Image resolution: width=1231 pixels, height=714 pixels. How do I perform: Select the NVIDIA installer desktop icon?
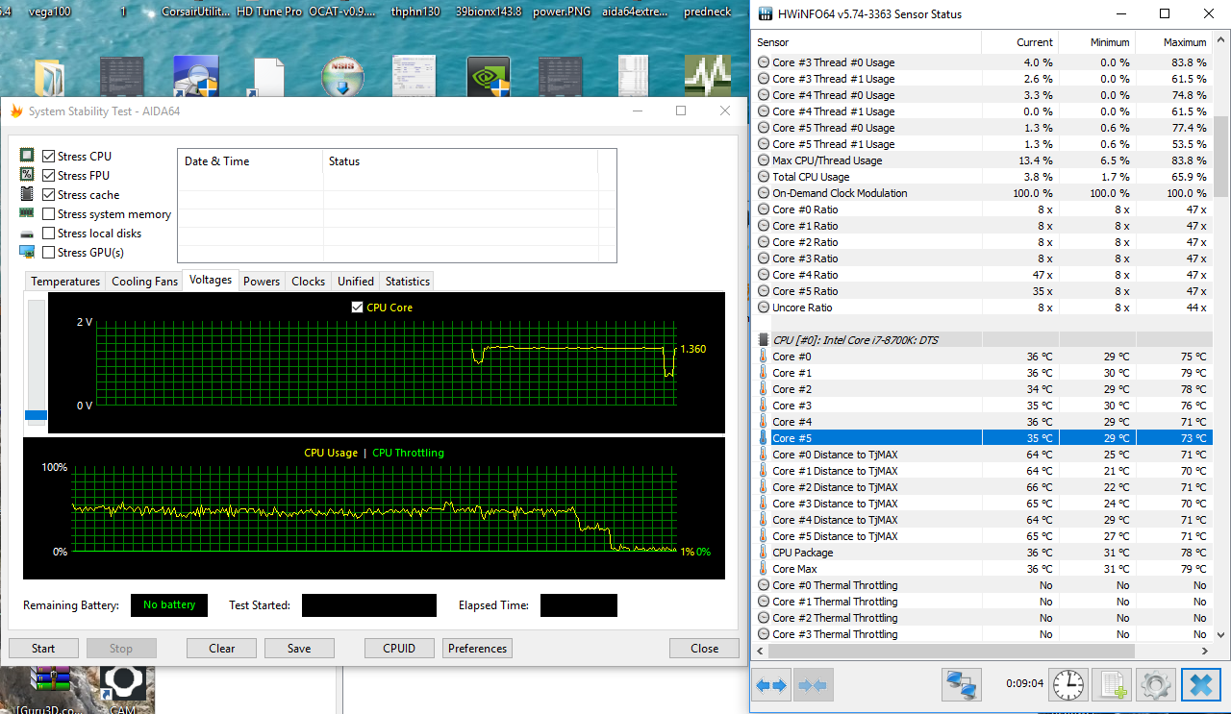(x=488, y=77)
